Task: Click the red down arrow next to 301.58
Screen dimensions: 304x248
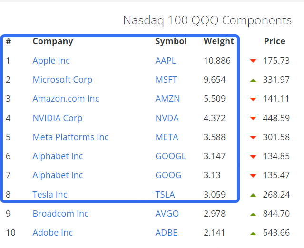Action: pos(253,137)
